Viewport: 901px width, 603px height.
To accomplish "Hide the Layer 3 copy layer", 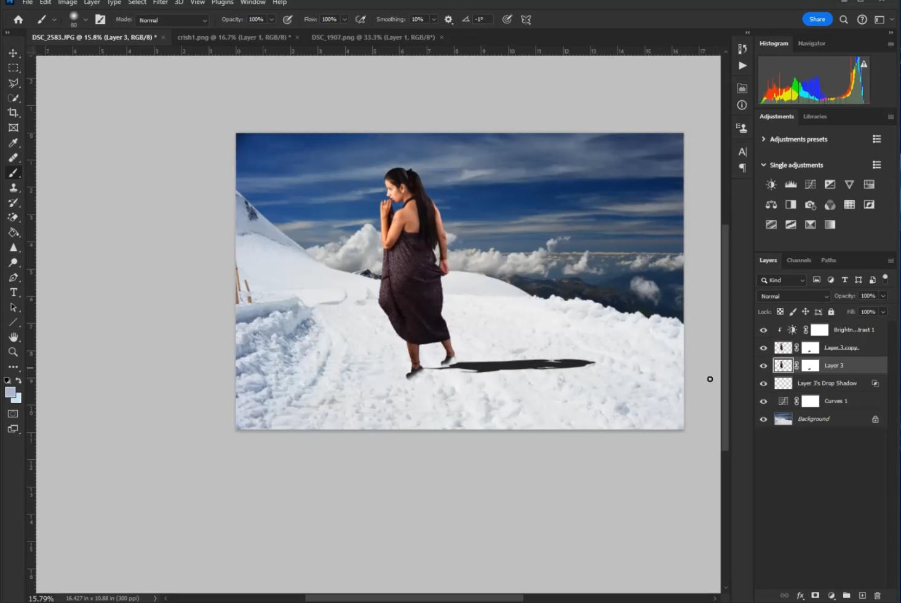I will point(763,348).
